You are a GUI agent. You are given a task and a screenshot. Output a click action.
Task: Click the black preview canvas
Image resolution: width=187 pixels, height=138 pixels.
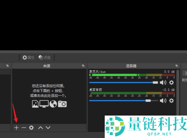(x=93, y=25)
